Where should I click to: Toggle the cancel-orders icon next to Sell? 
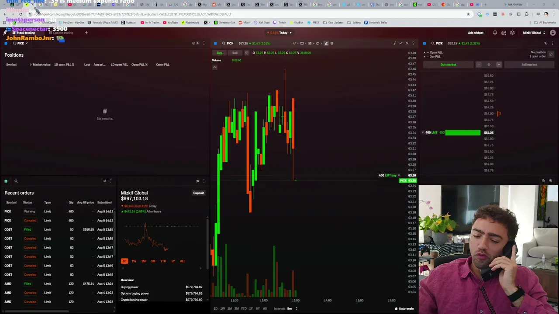coord(247,53)
